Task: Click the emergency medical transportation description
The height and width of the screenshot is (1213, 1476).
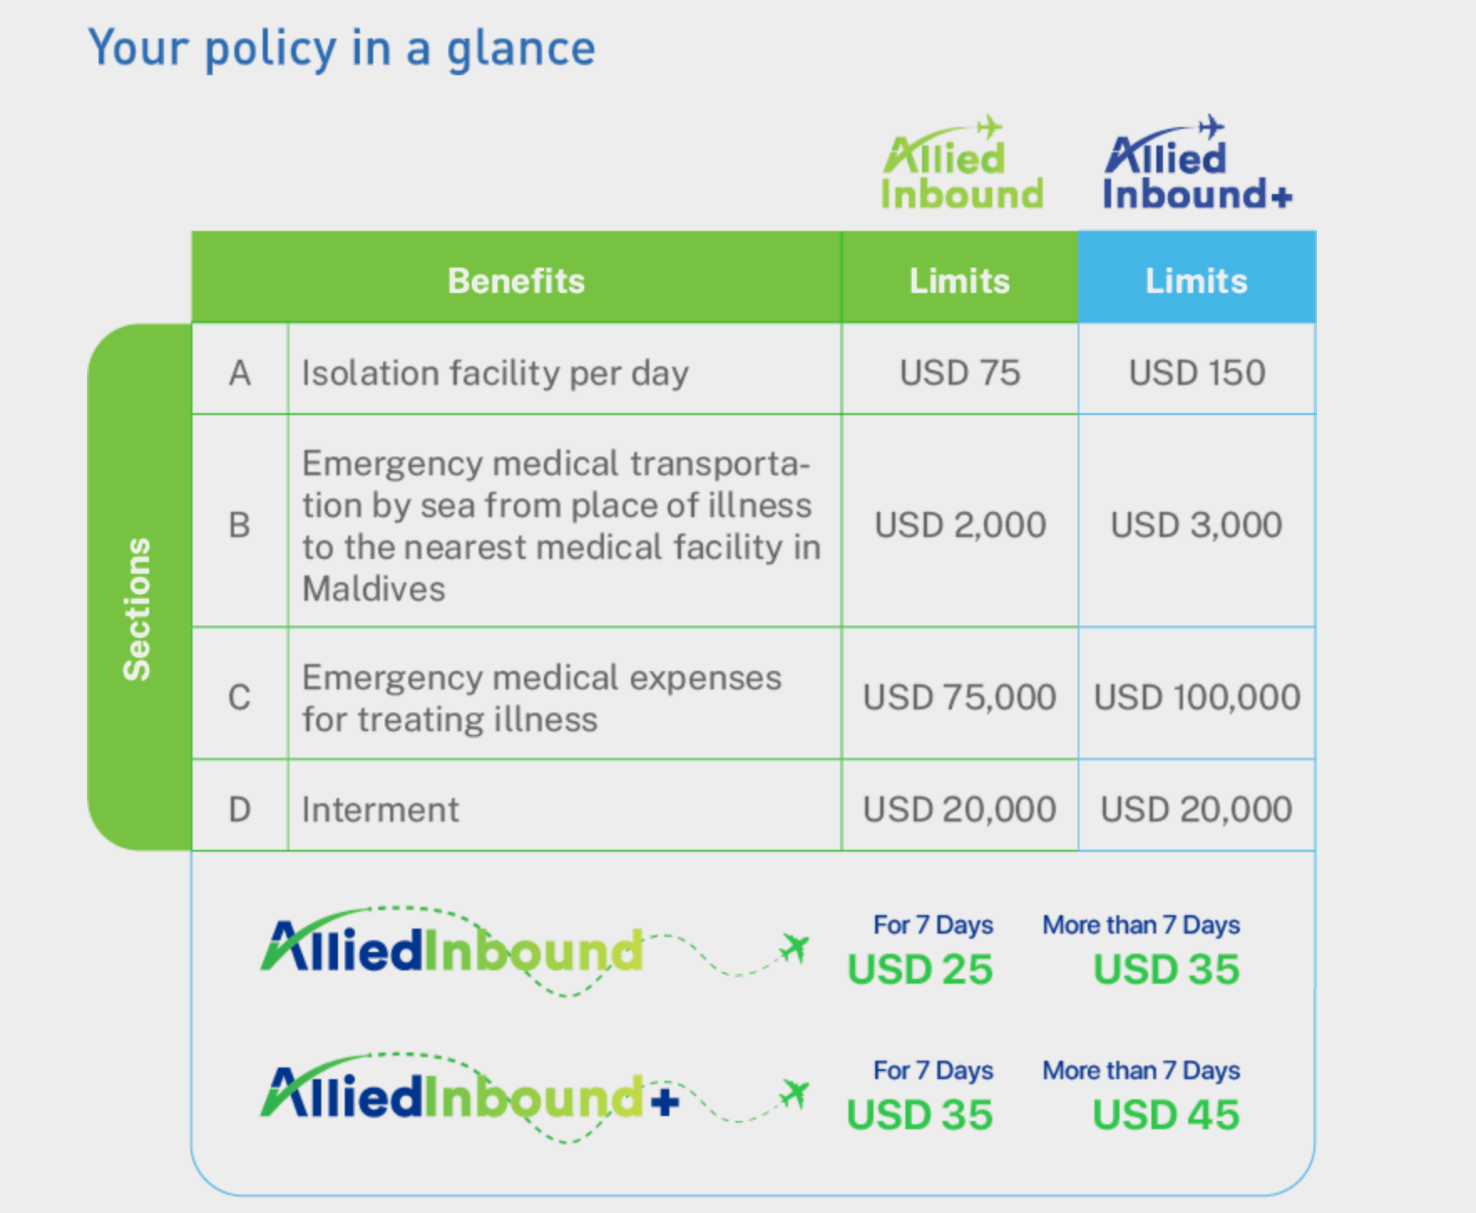Action: pos(559,525)
